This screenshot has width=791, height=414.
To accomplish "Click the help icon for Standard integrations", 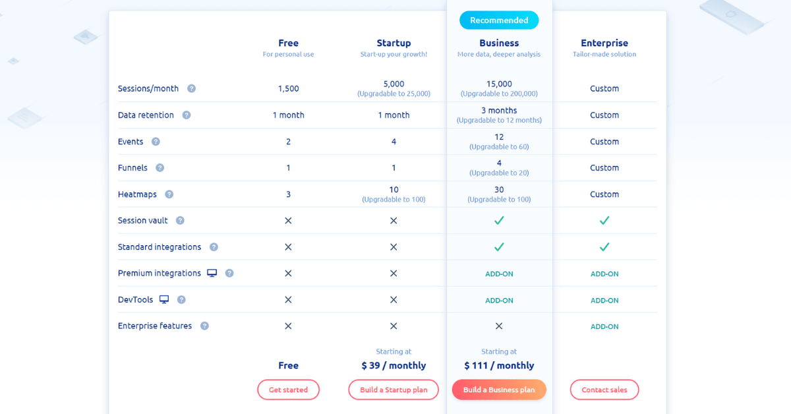I will click(214, 247).
